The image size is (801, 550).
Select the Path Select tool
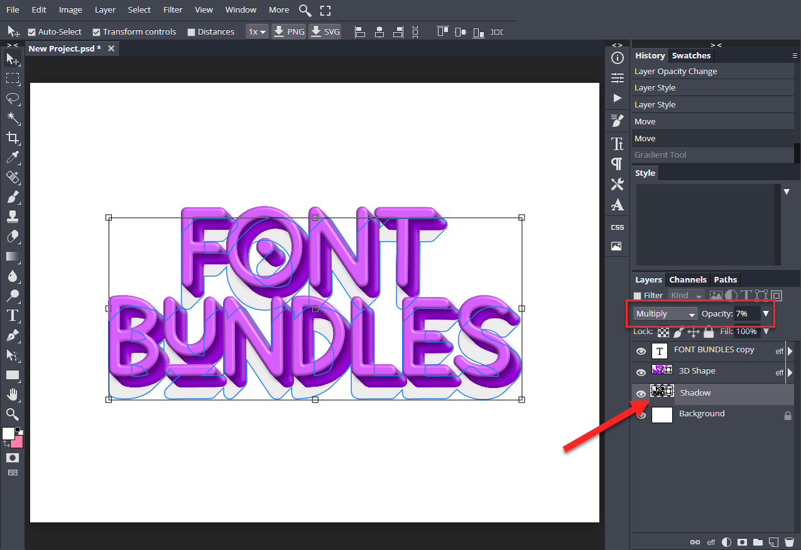pyautogui.click(x=12, y=355)
